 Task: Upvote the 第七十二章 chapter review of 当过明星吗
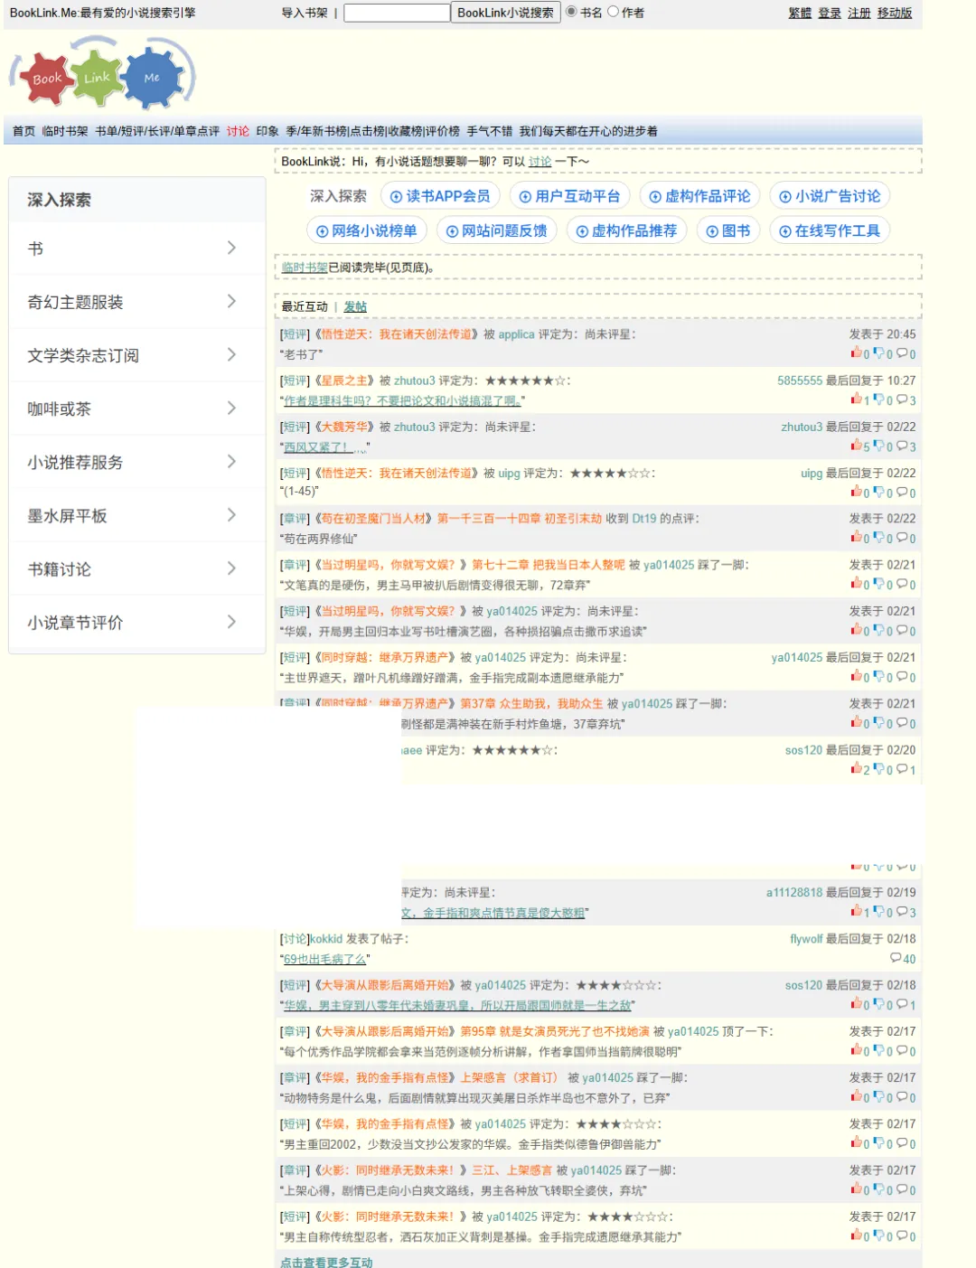click(x=856, y=584)
